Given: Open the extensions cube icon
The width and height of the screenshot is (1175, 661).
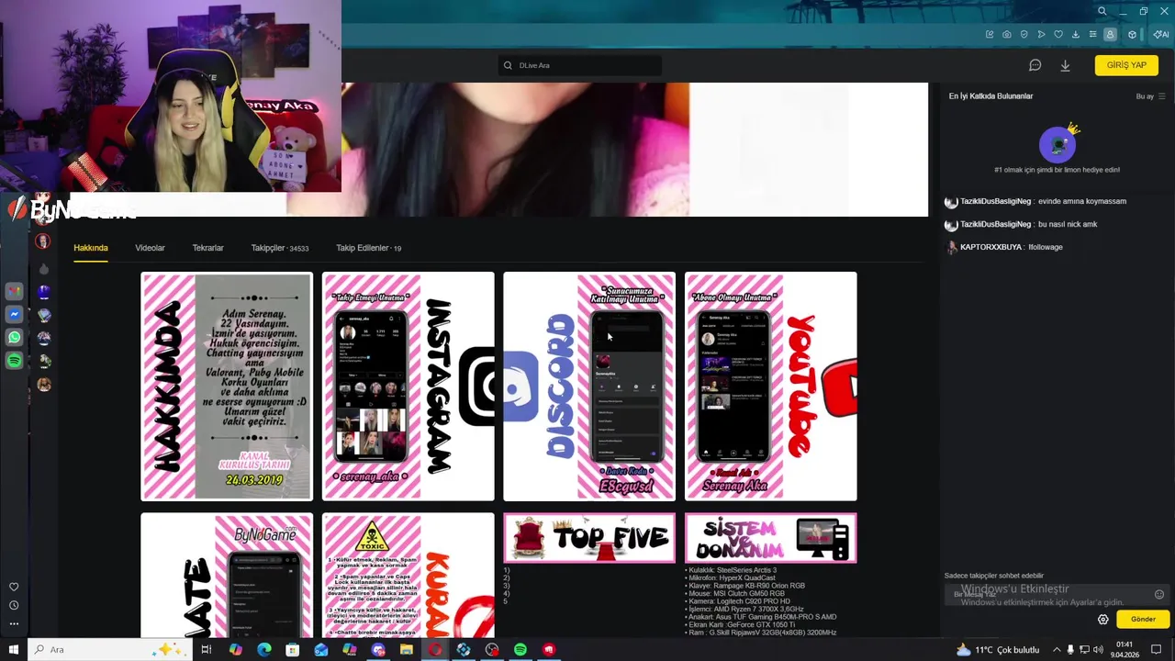Looking at the screenshot, I should (x=1132, y=35).
